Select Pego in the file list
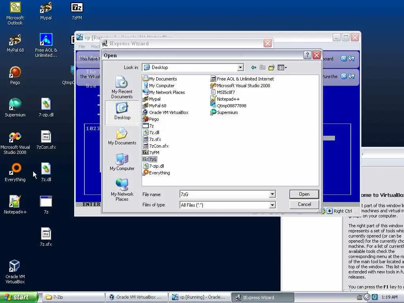This screenshot has height=303, width=404. pos(151,119)
